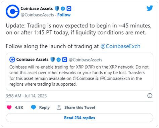This screenshot has height=128, width=159.
Task: Click the Read 234 replies button
Action: [x=79, y=118]
